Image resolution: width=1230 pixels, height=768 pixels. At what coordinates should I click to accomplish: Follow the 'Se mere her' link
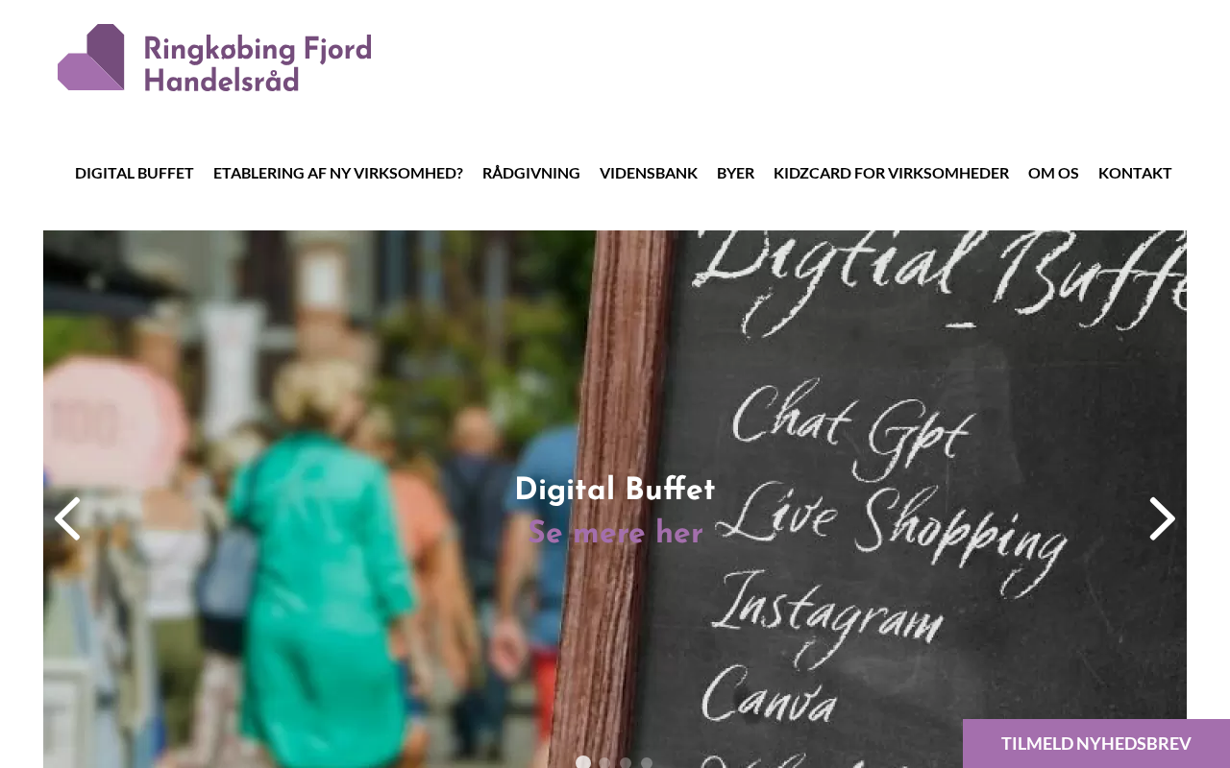(615, 533)
